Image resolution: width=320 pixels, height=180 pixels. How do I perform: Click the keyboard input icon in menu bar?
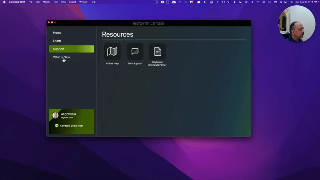point(275,2)
